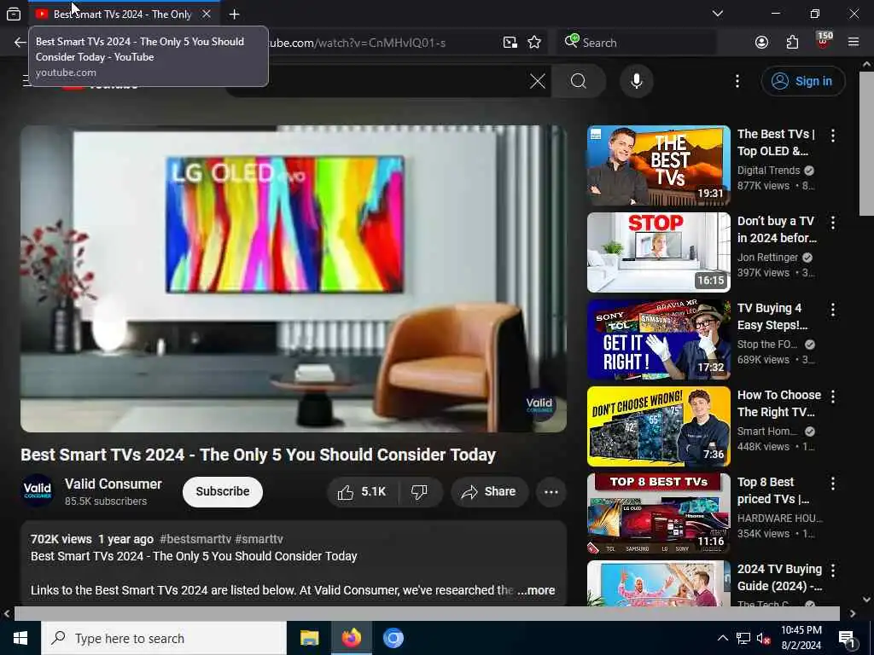This screenshot has height=655, width=874.
Task: Close the Best Smart TVs 2024 tab
Action: pyautogui.click(x=207, y=14)
